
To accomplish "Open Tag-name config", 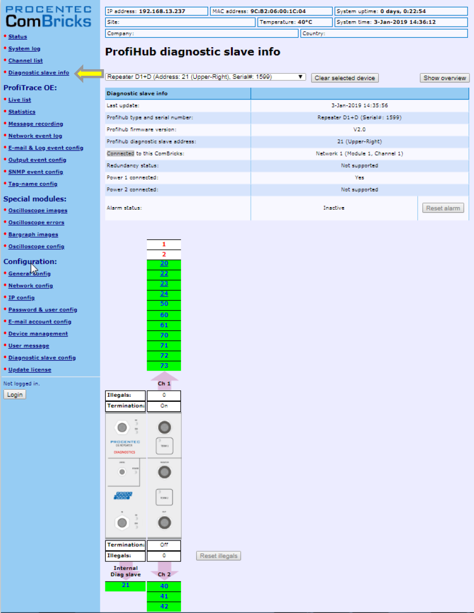I will click(33, 184).
